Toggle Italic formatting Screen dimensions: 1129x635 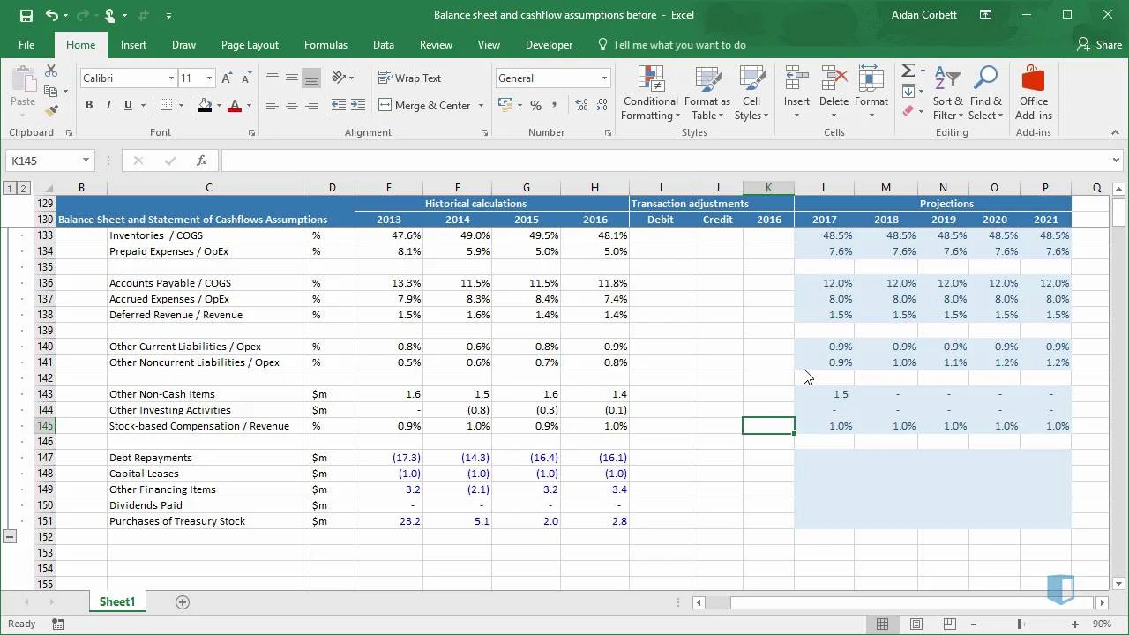point(108,105)
